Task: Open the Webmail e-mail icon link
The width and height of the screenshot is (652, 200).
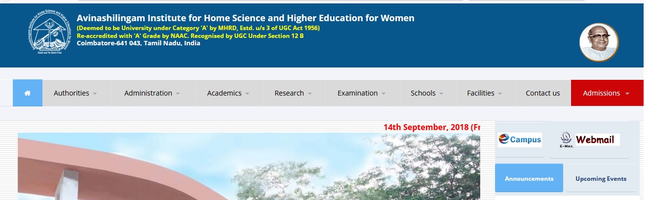Action: [590, 140]
